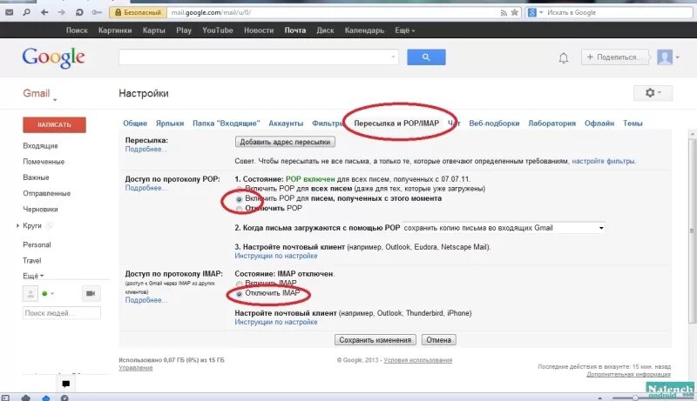This screenshot has height=401, width=697.
Task: Switch to the Ярлыки settings tab
Action: 170,124
